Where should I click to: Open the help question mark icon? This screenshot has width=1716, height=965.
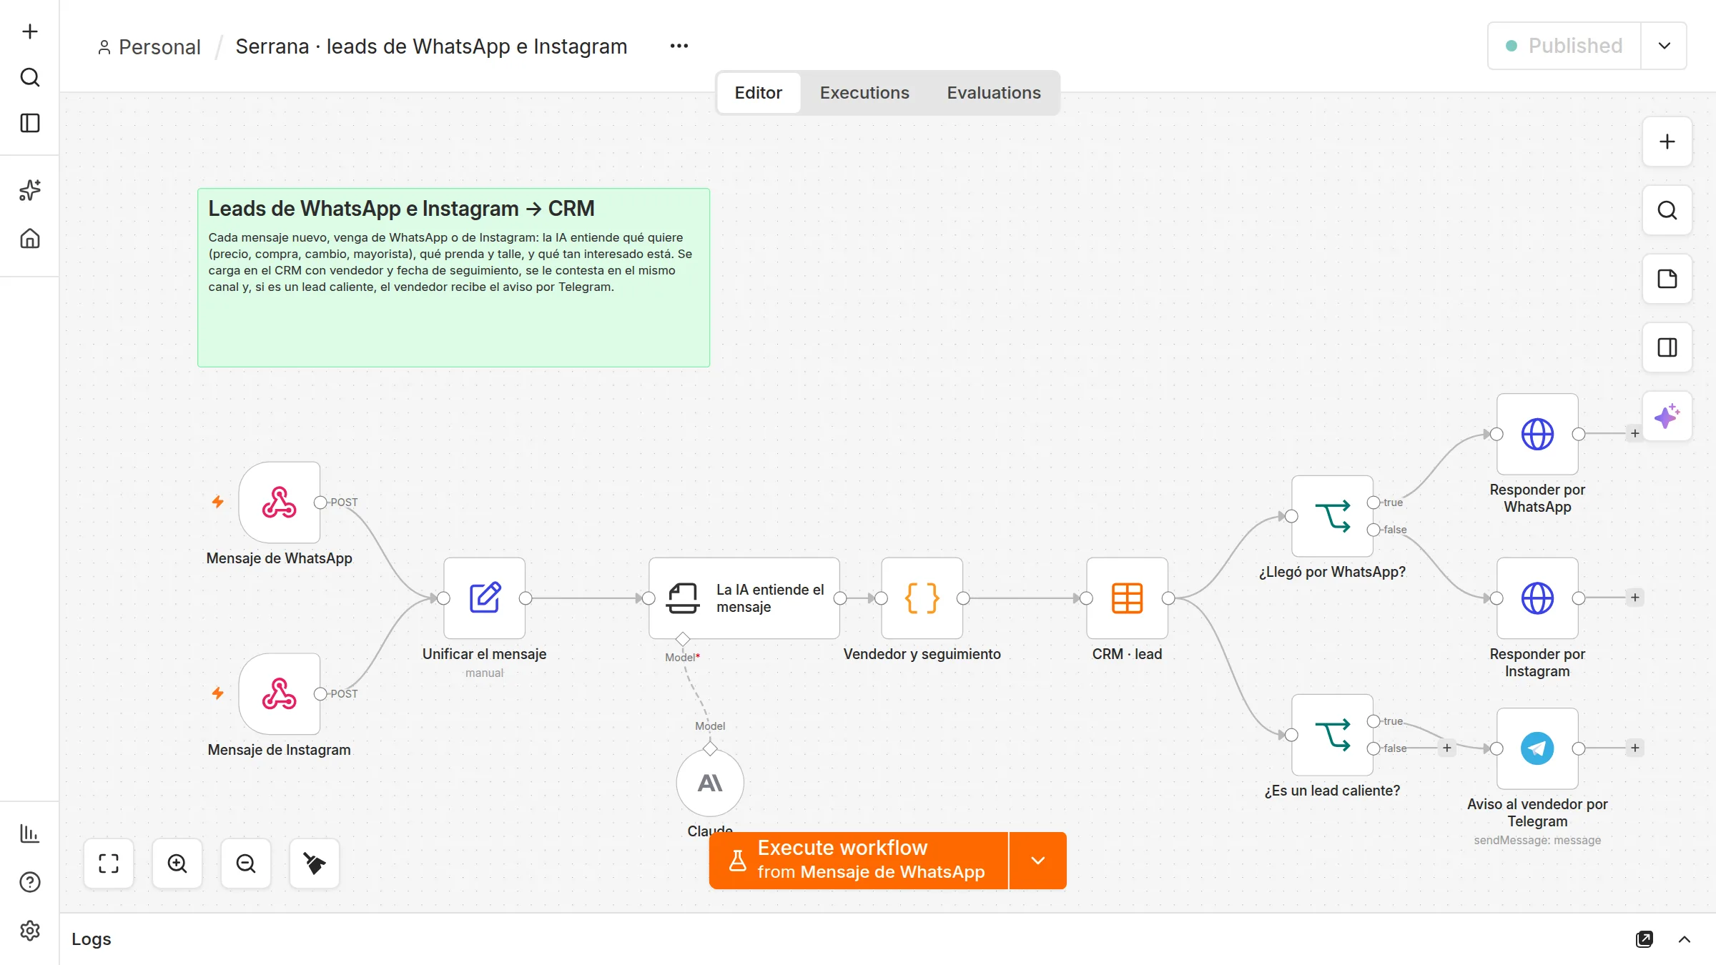click(30, 882)
